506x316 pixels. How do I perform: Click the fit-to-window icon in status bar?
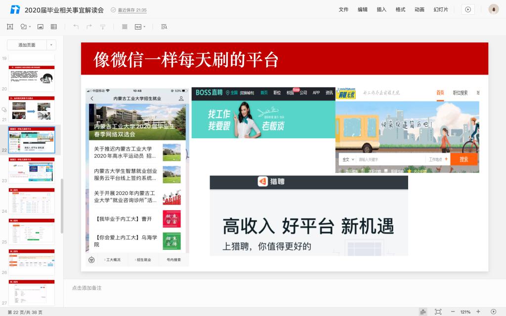click(438, 312)
